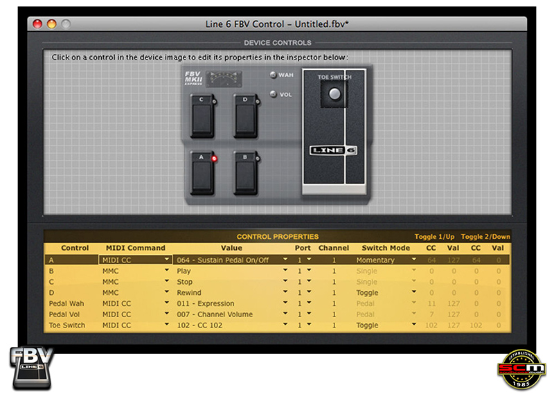Select the Pedal Wah control row
Screen dimensions: 554x394
277,303
